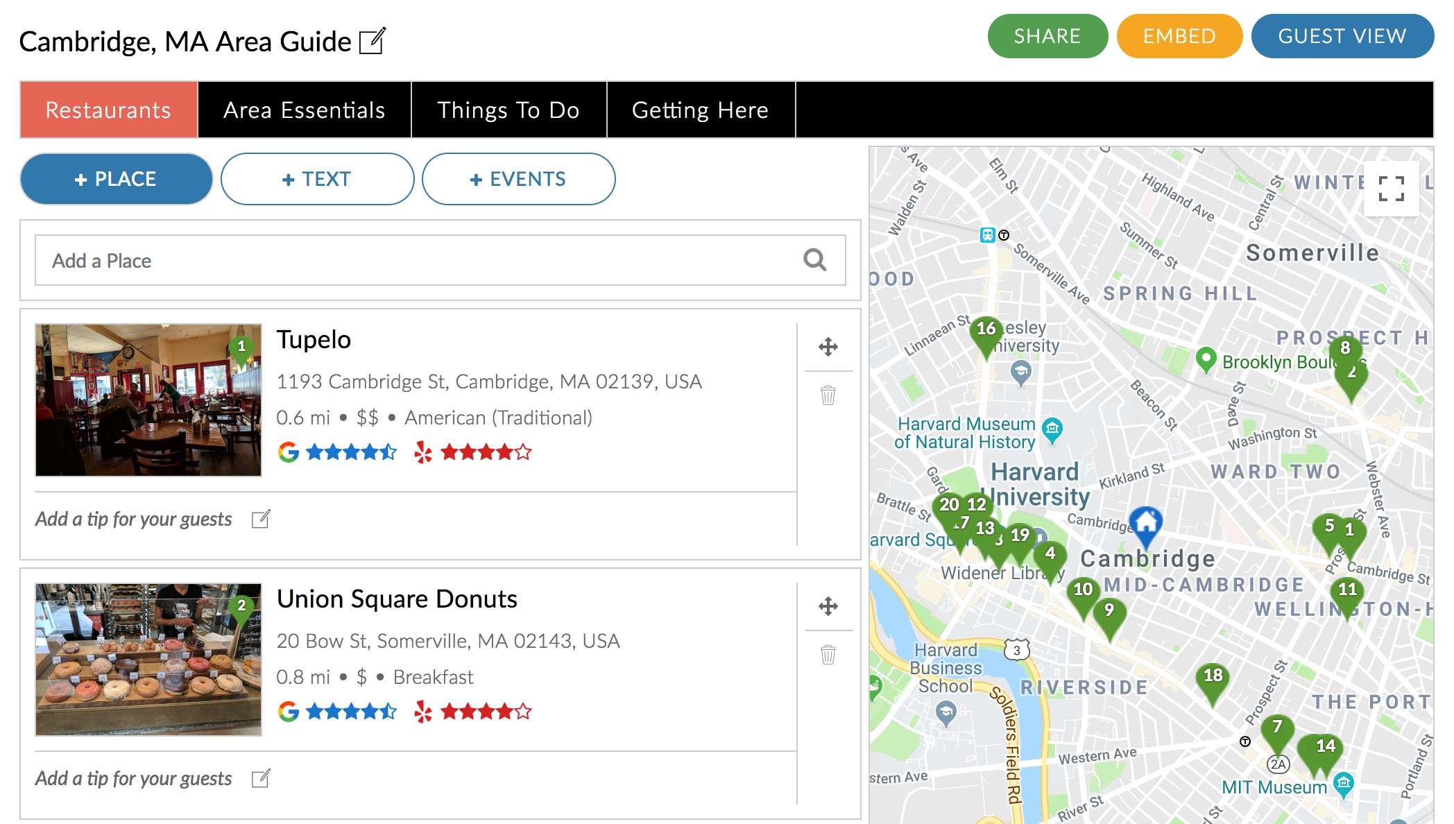Select map pin number 11

(x=1347, y=594)
